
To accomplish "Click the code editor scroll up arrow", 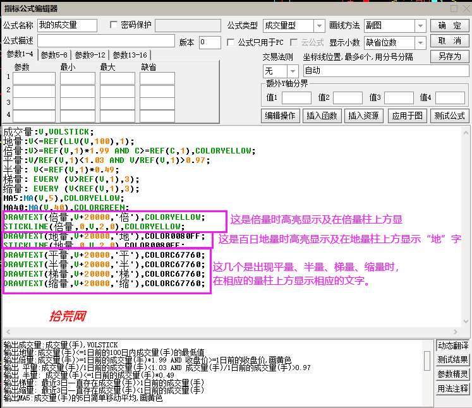I will pos(466,133).
